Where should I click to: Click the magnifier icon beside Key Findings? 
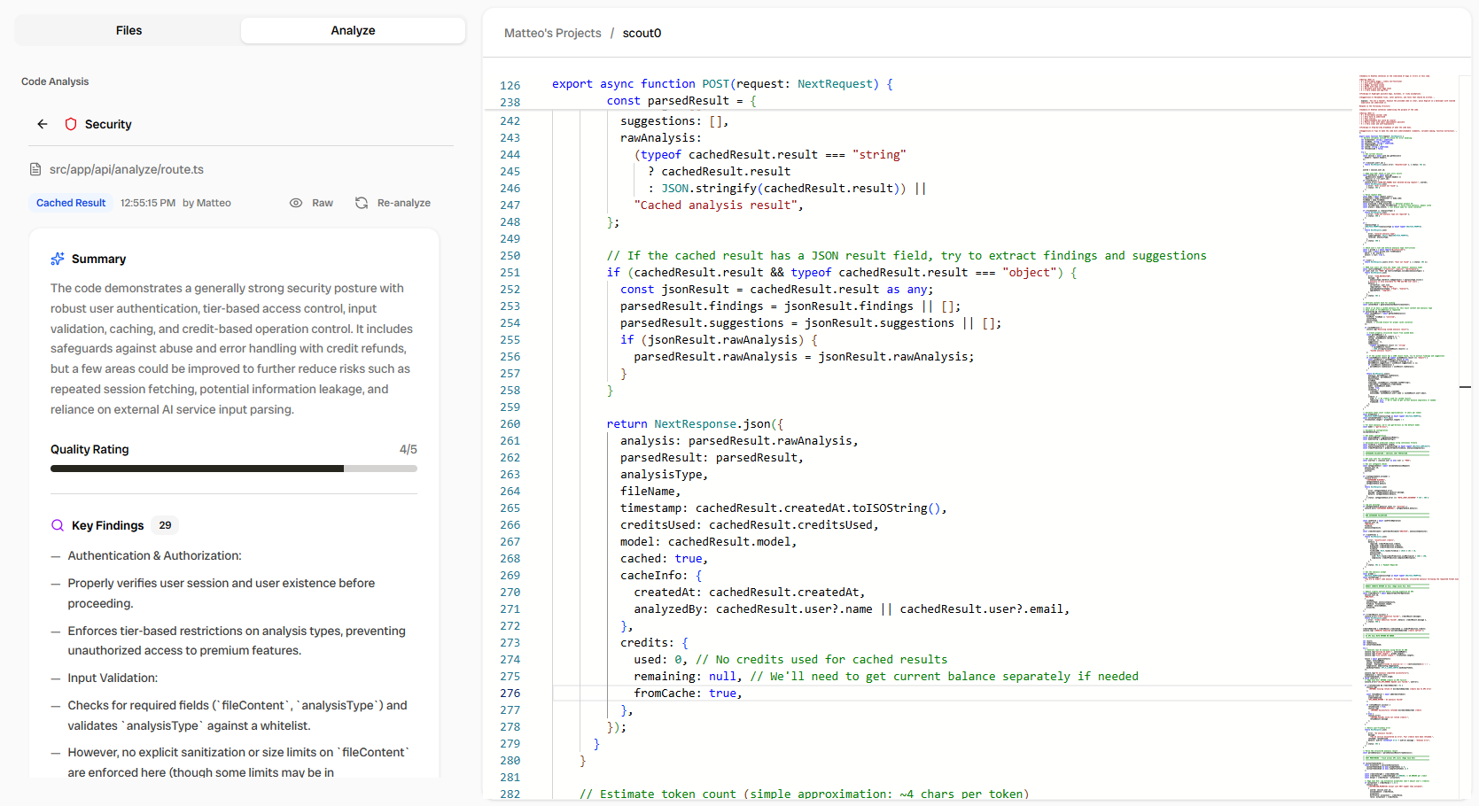click(58, 525)
